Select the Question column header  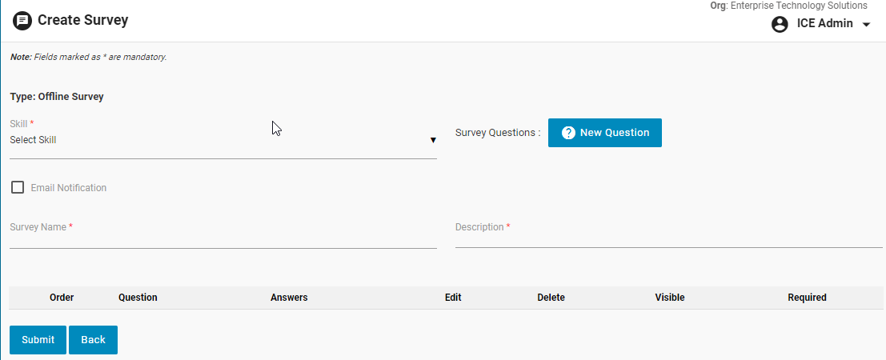pyautogui.click(x=138, y=298)
